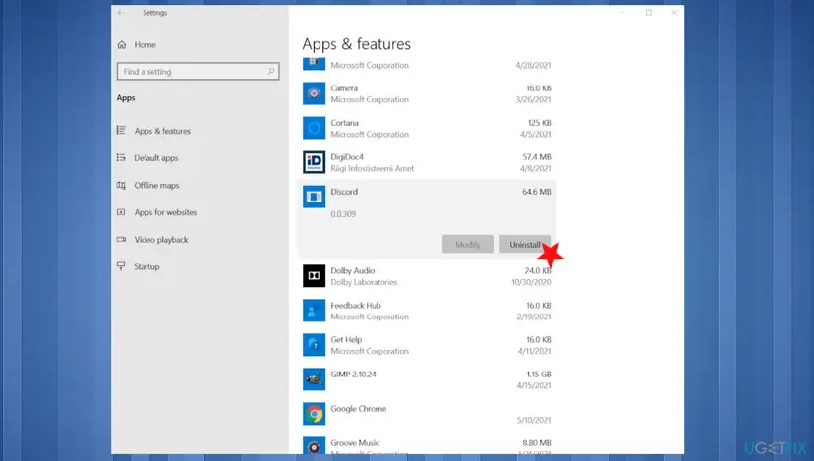Click the Apps for websites icon
The image size is (814, 461).
[121, 211]
